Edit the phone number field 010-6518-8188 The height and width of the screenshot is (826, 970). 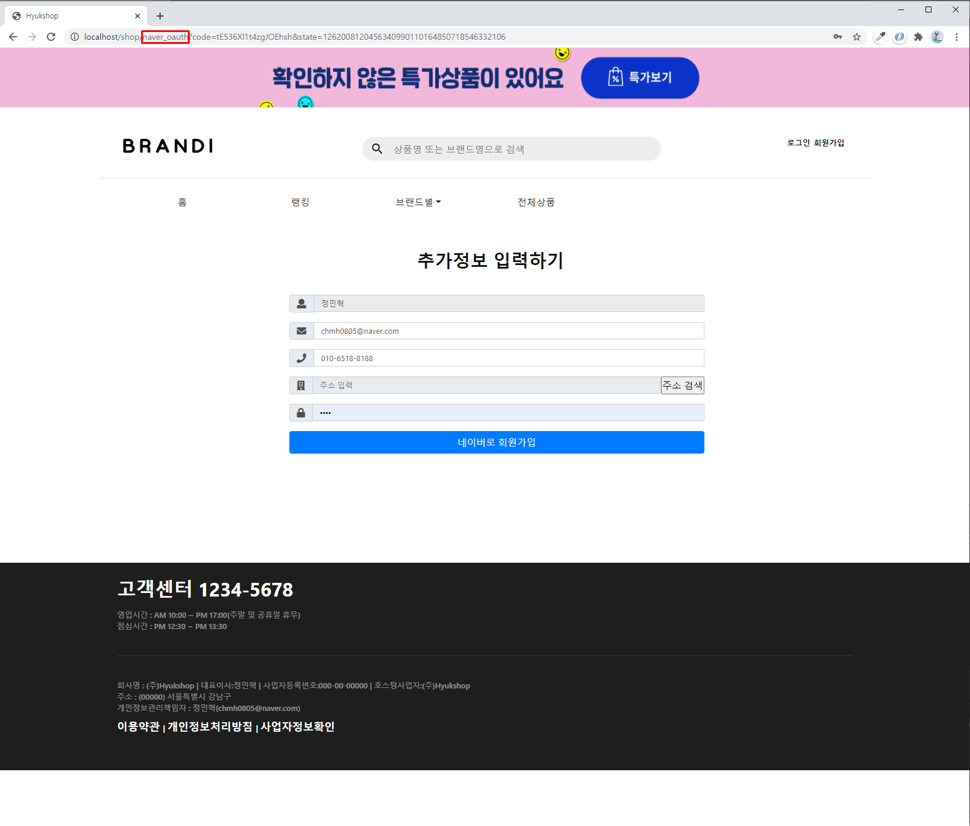pyautogui.click(x=509, y=358)
